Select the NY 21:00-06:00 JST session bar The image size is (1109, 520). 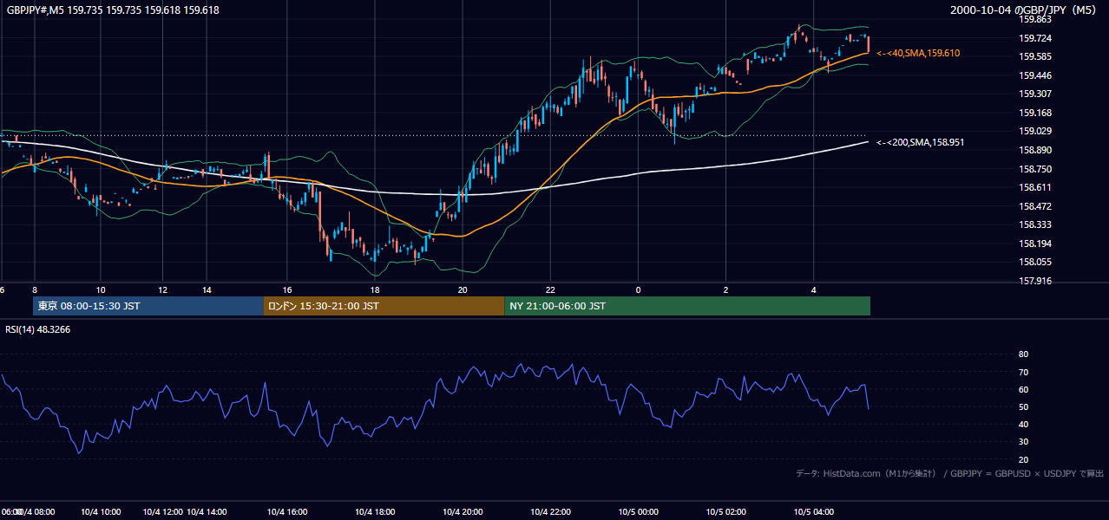[x=687, y=306]
